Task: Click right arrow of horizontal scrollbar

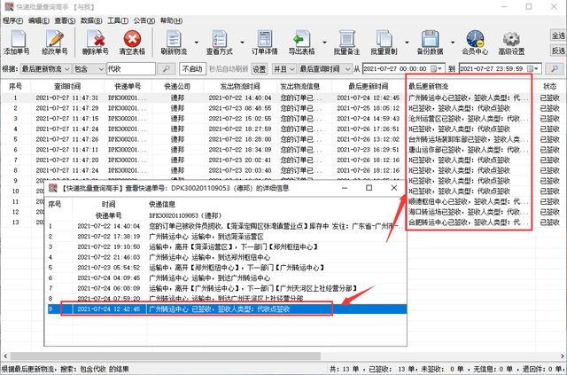Action: 563,356
